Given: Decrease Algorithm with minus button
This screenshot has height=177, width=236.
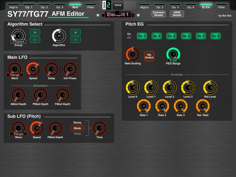Looking at the screenshot, I should pos(76,40).
